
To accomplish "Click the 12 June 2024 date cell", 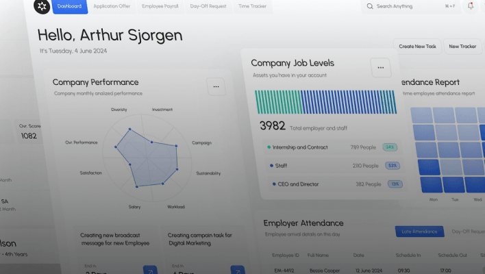I will (x=369, y=271).
